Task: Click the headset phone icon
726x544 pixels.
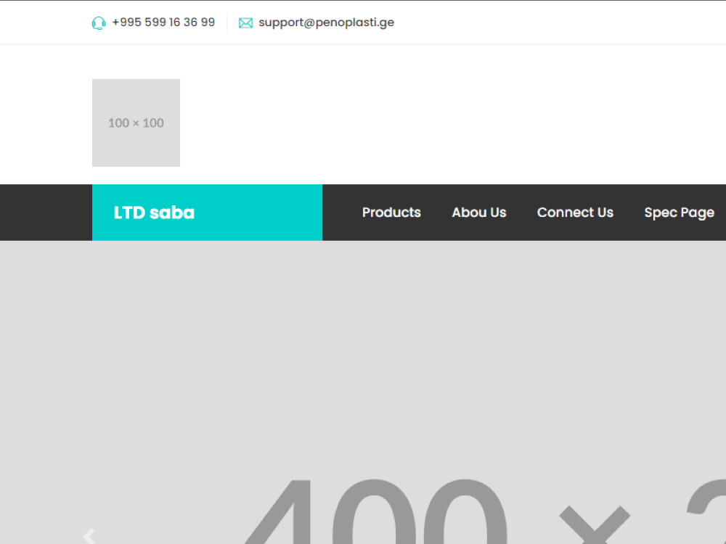Action: coord(99,22)
